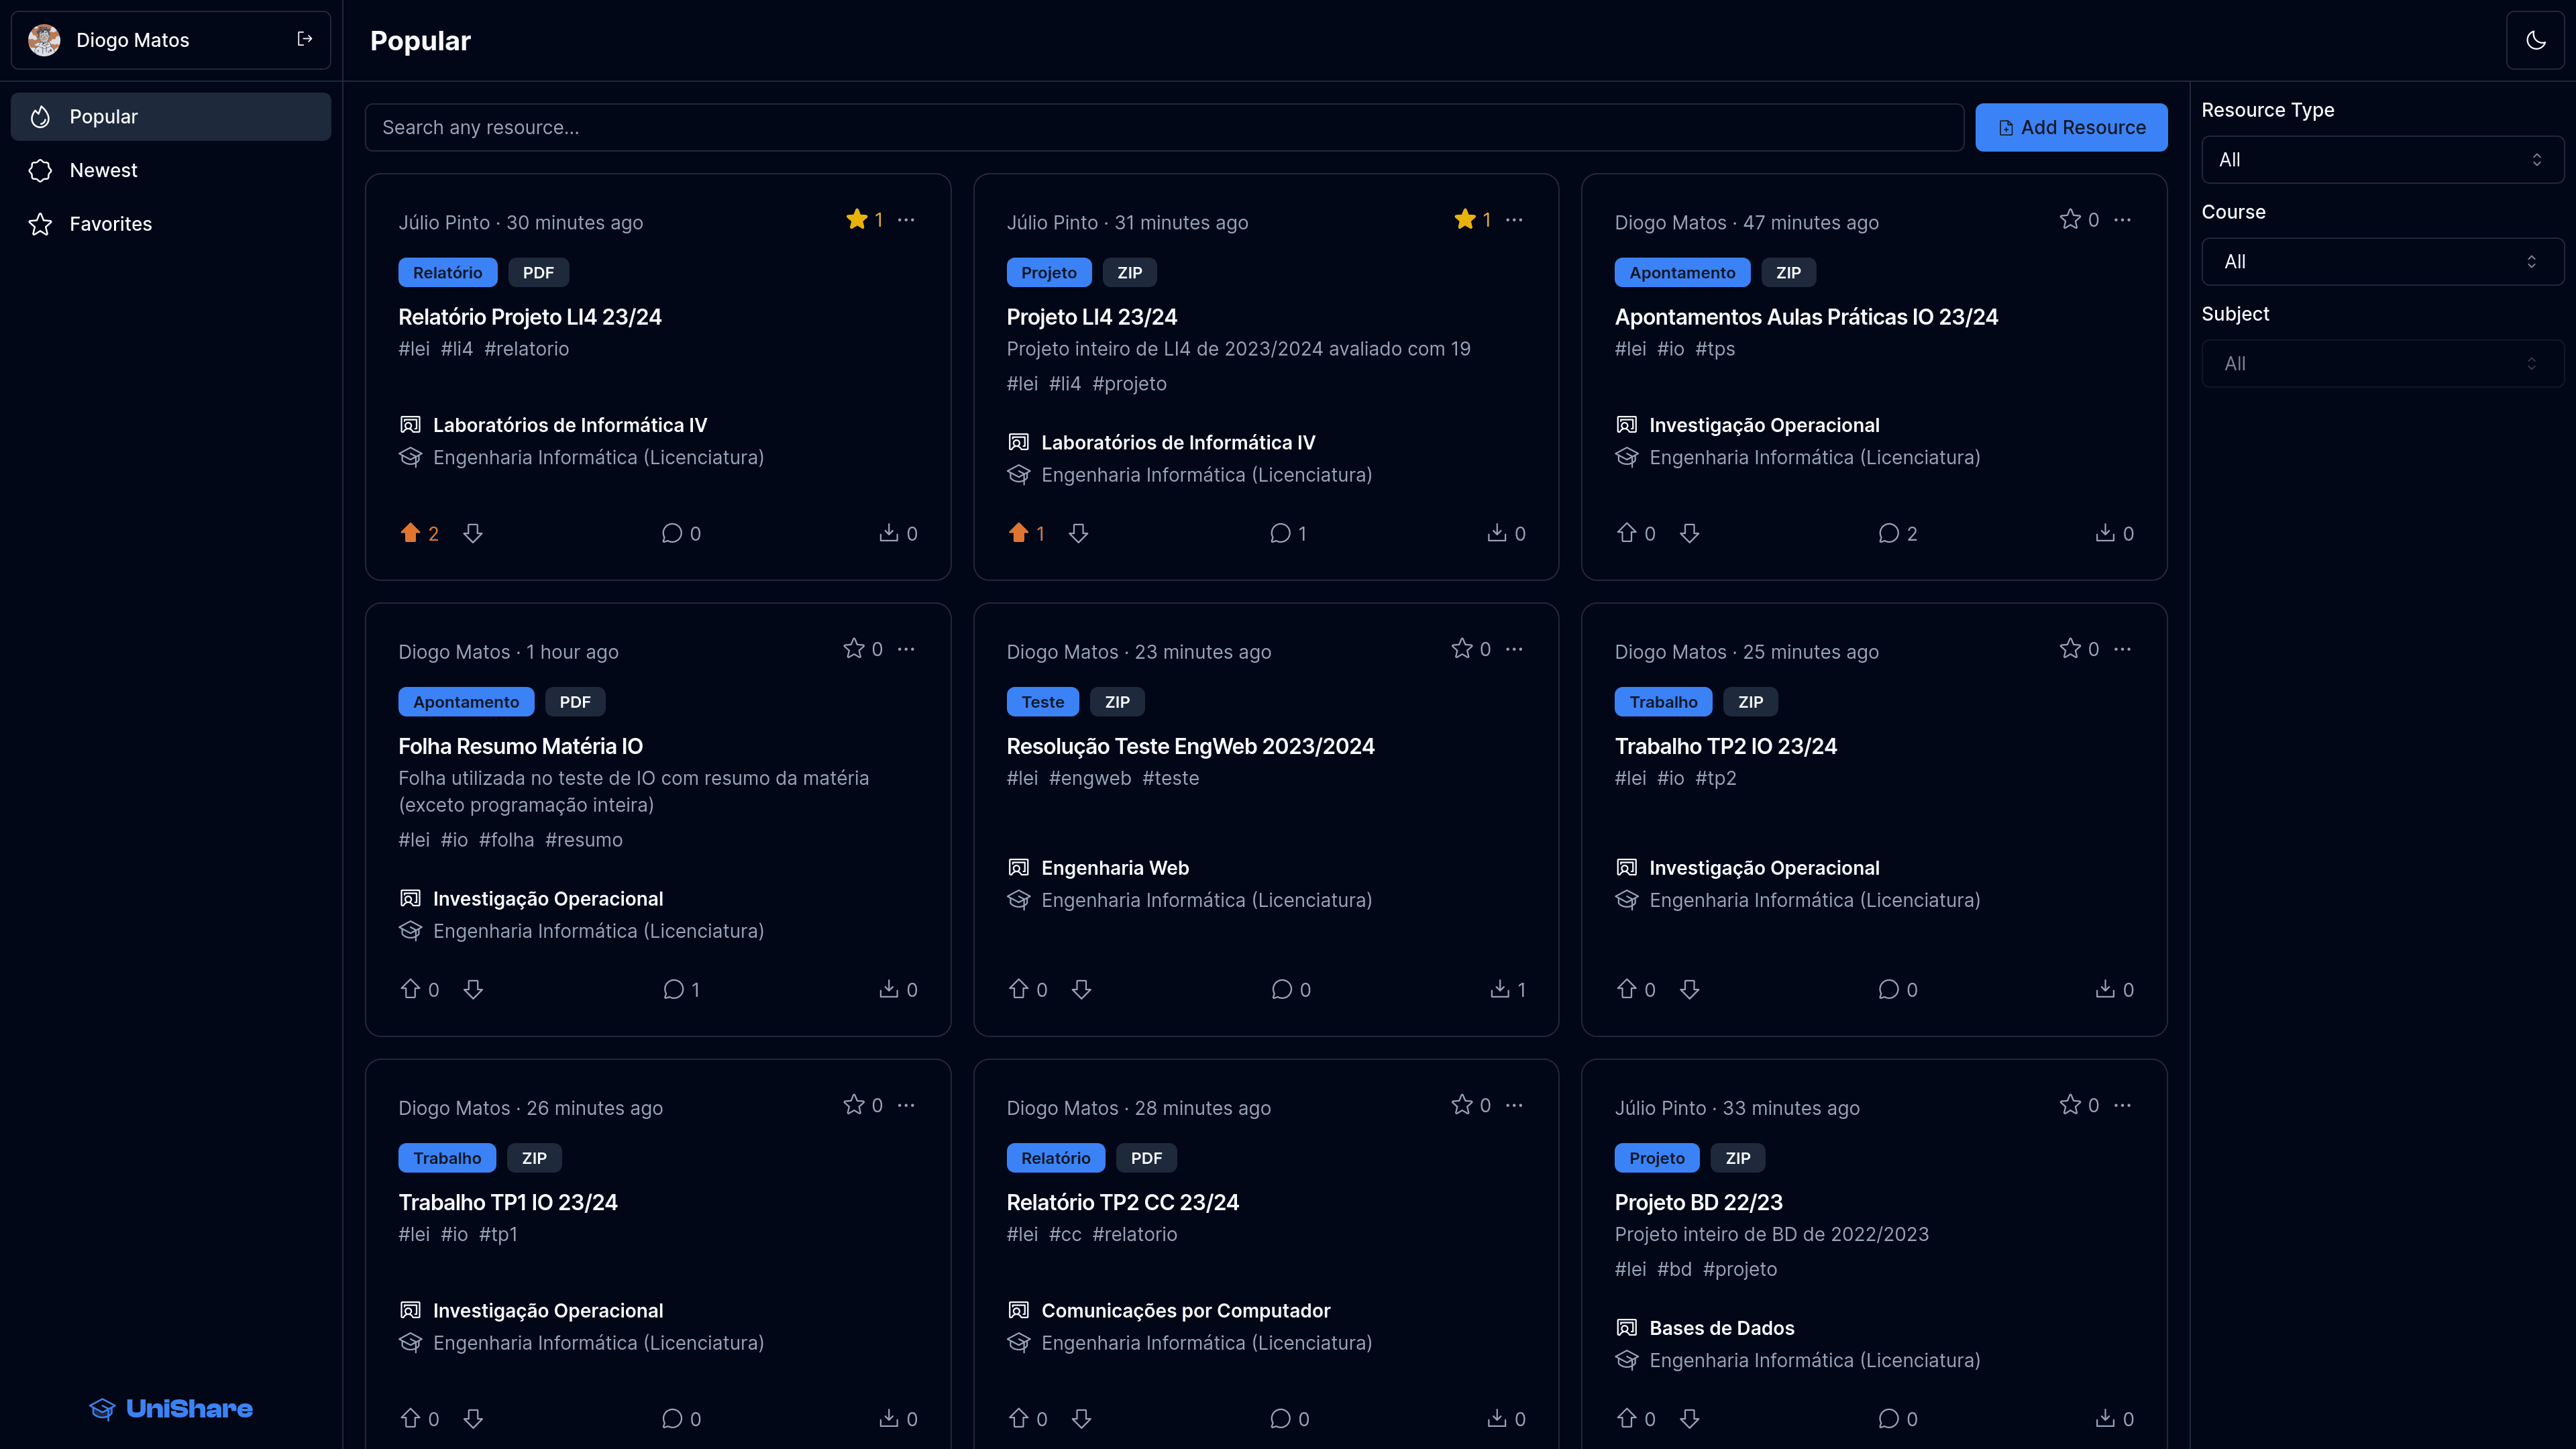
Task: Click the UniShare logo
Action: pos(171,1409)
